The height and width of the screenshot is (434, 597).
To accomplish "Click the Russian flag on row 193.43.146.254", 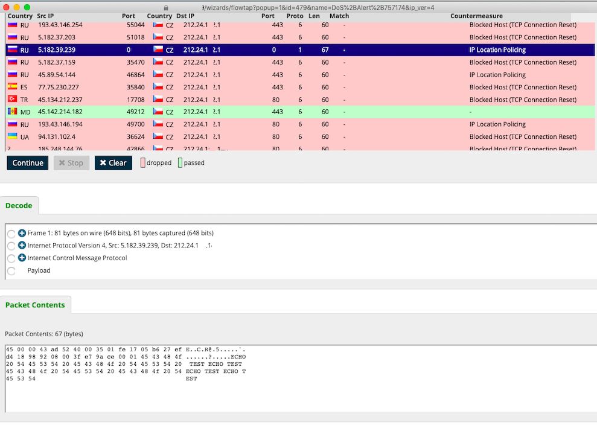I will (x=13, y=25).
